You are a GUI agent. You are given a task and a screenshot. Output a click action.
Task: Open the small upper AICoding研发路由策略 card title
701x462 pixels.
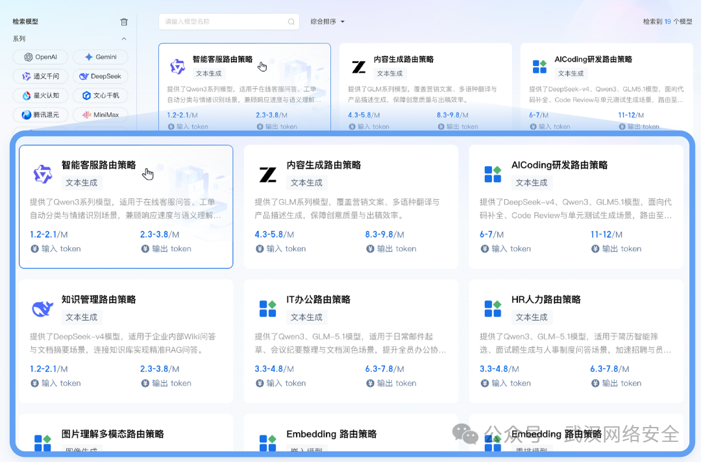click(x=593, y=59)
